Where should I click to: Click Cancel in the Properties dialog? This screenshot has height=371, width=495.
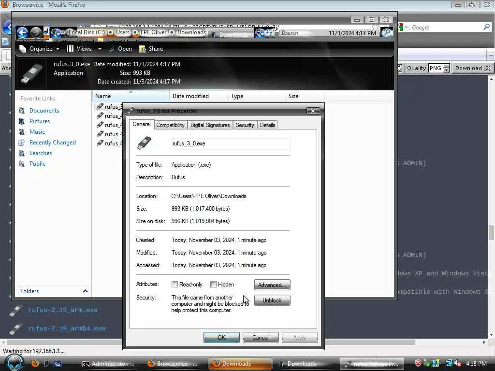click(x=261, y=337)
